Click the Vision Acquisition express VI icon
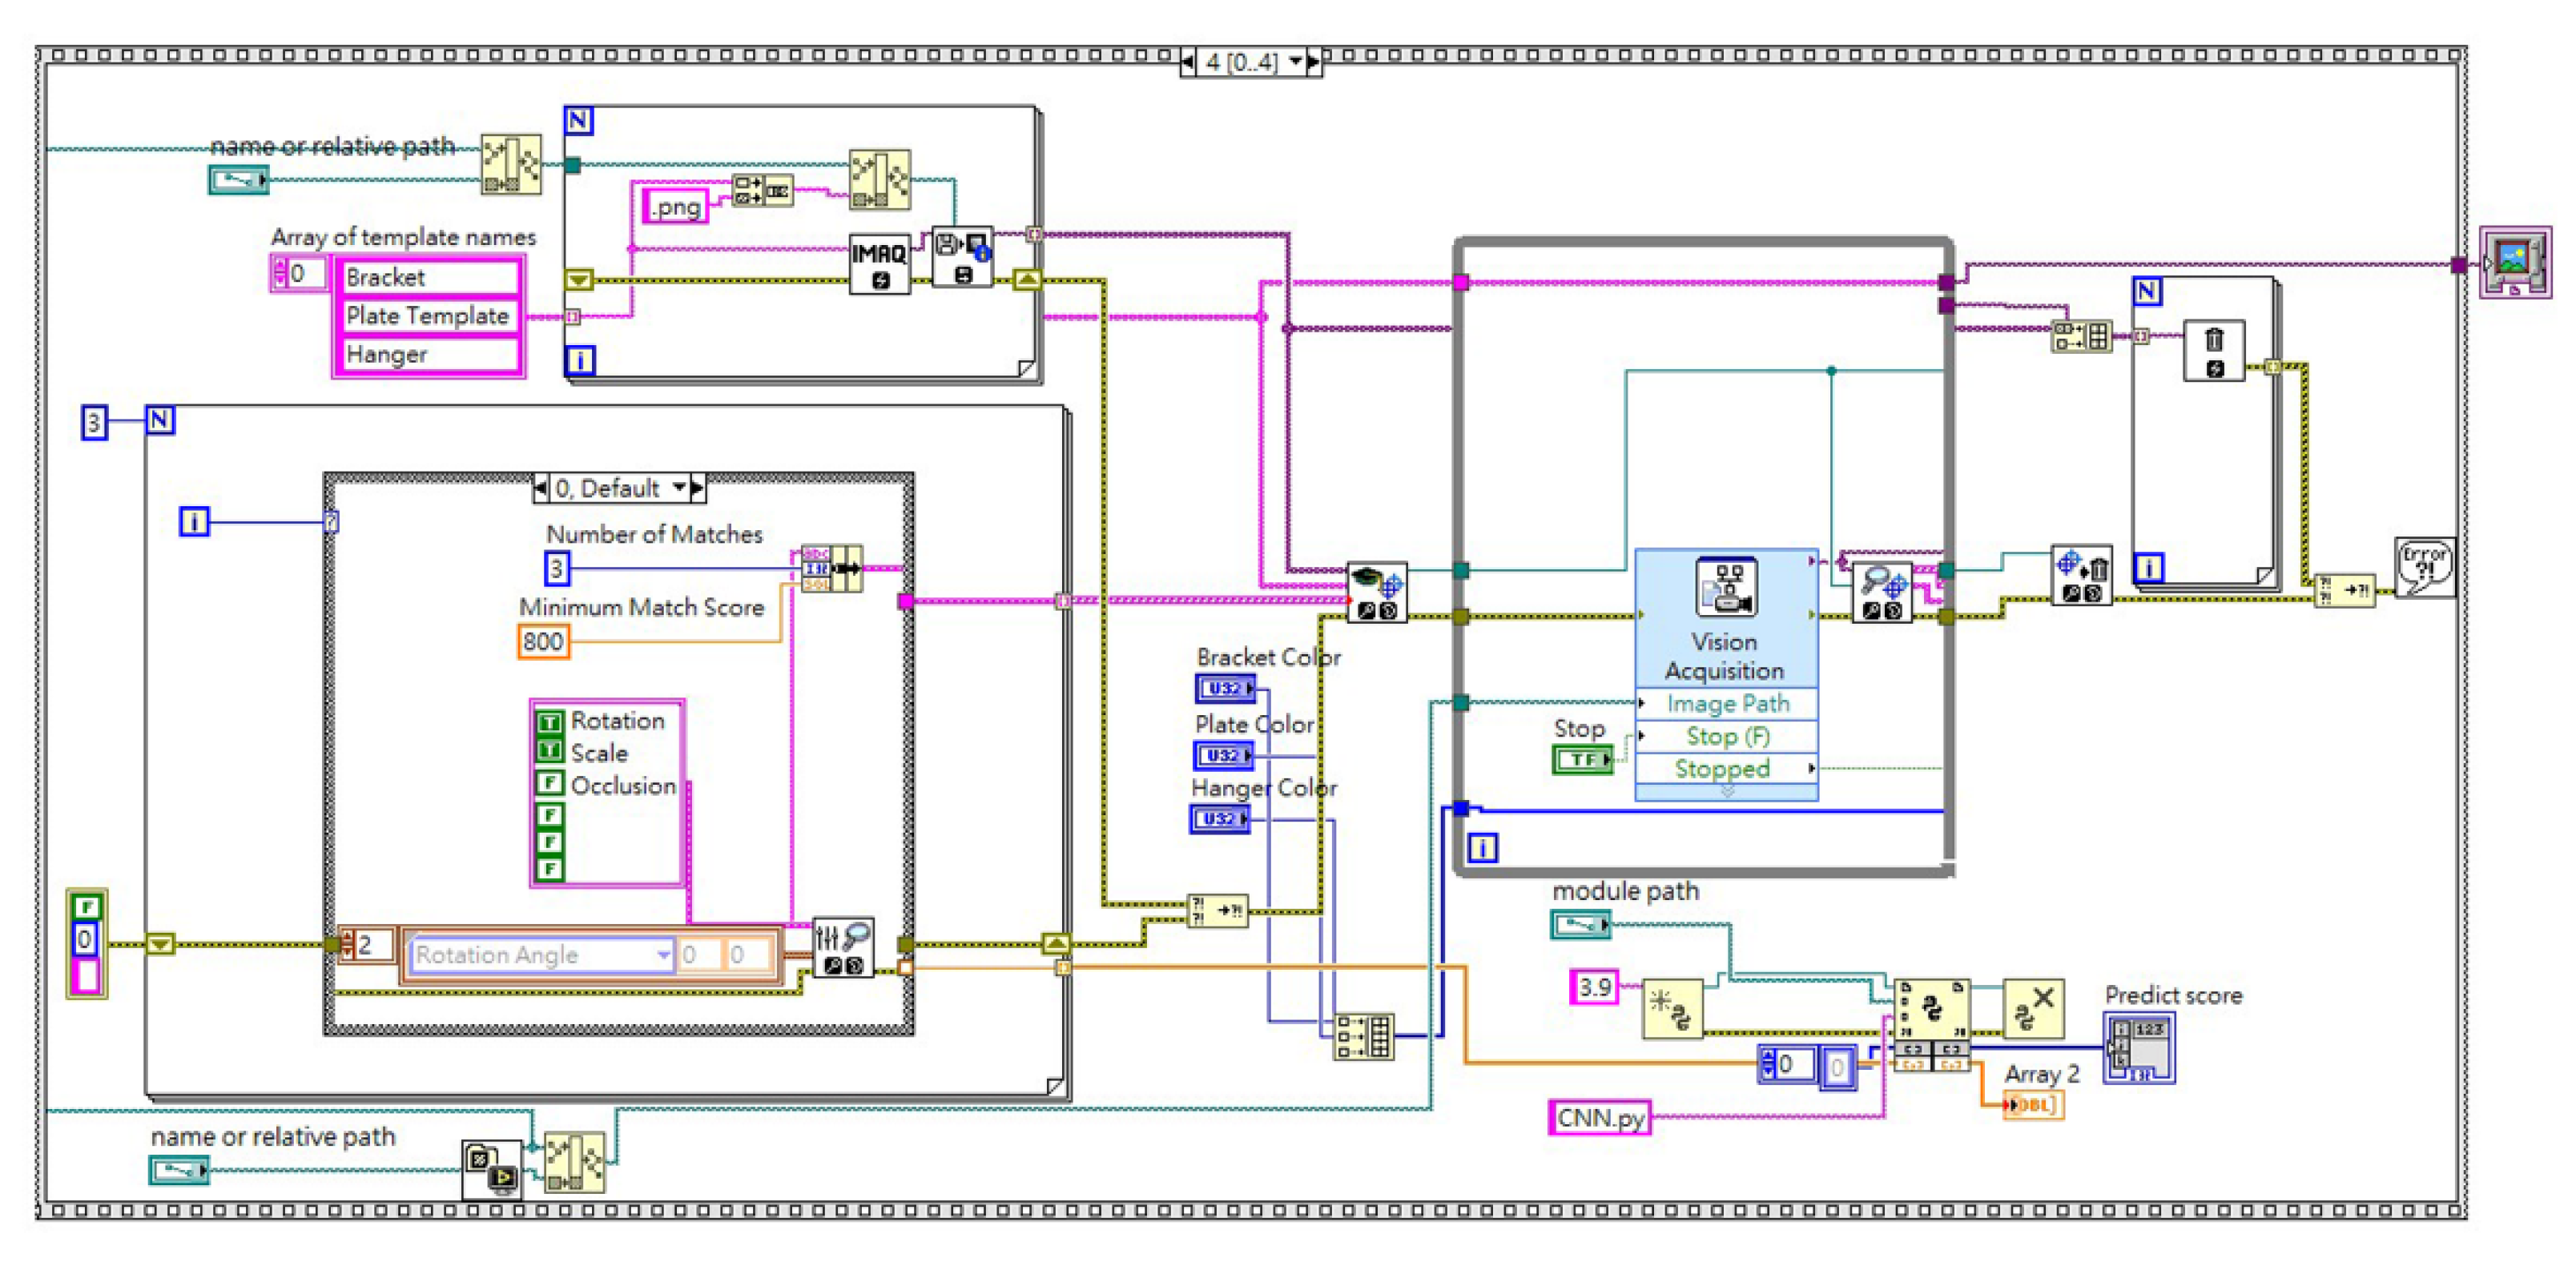 tap(1725, 587)
